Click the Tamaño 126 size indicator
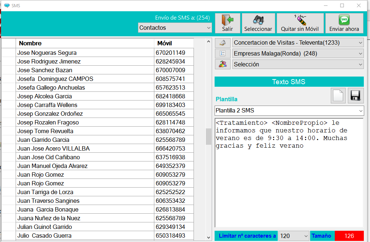The image size is (370, 242). click(x=349, y=236)
